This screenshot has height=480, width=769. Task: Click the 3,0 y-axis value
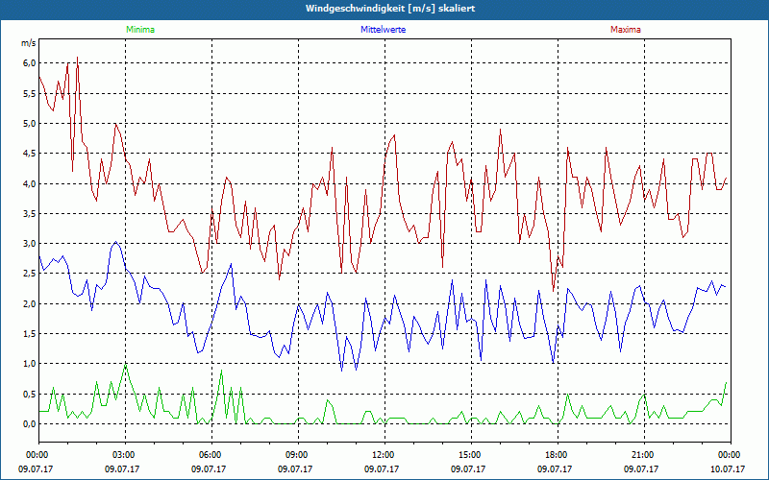[x=29, y=244]
